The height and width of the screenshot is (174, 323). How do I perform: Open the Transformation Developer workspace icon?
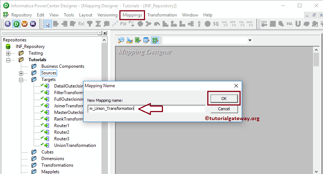[138, 40]
